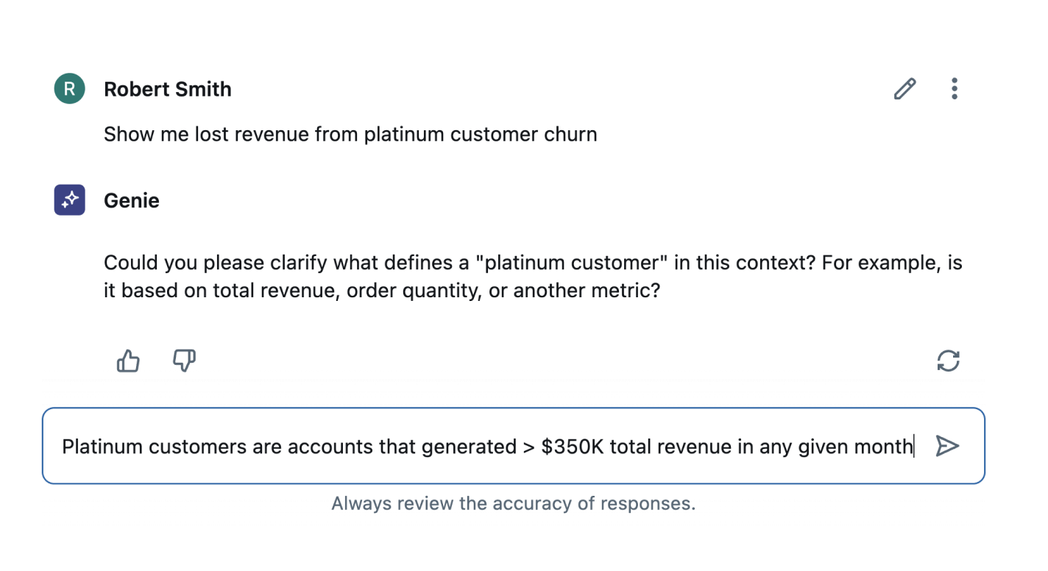
Task: Regenerate the Genie response
Action: [x=948, y=361]
